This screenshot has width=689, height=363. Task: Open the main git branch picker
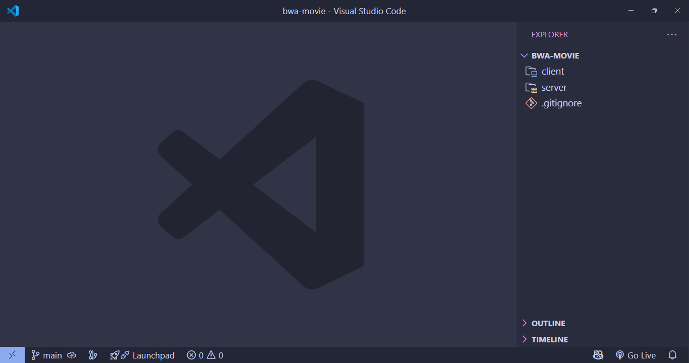(x=46, y=355)
